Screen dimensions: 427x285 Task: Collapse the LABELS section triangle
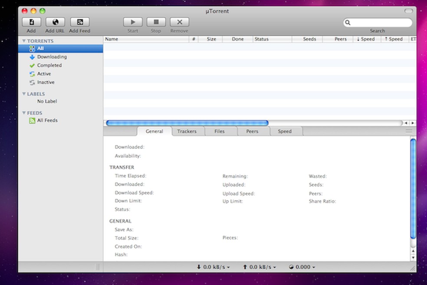point(24,94)
